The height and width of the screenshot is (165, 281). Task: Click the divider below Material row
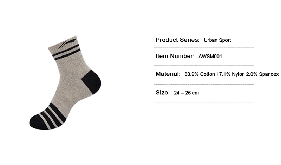[x=204, y=84]
